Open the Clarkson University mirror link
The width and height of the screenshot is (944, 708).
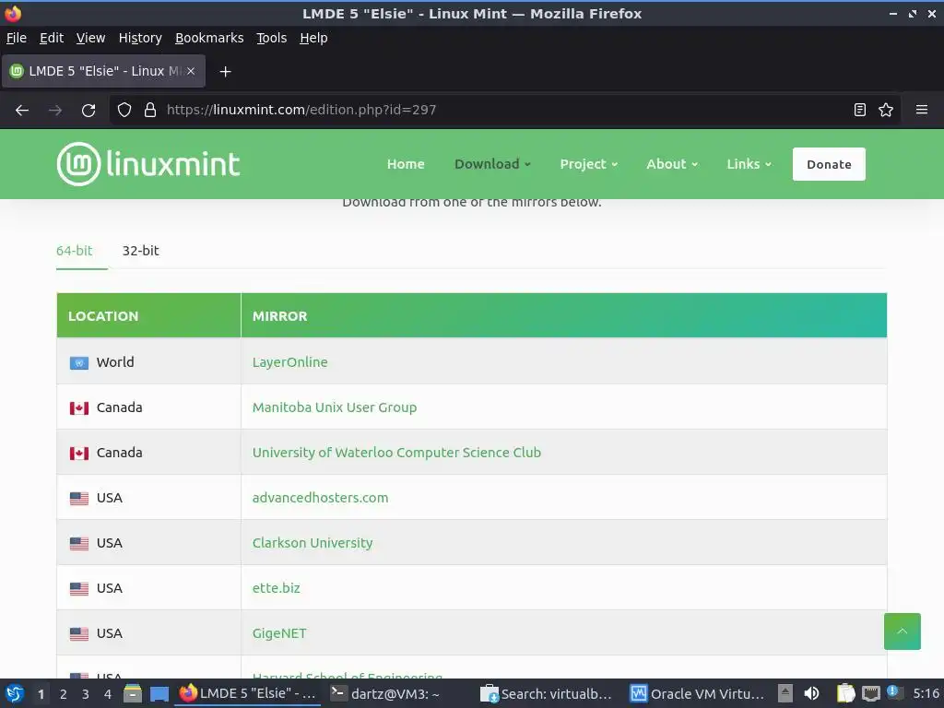tap(312, 543)
